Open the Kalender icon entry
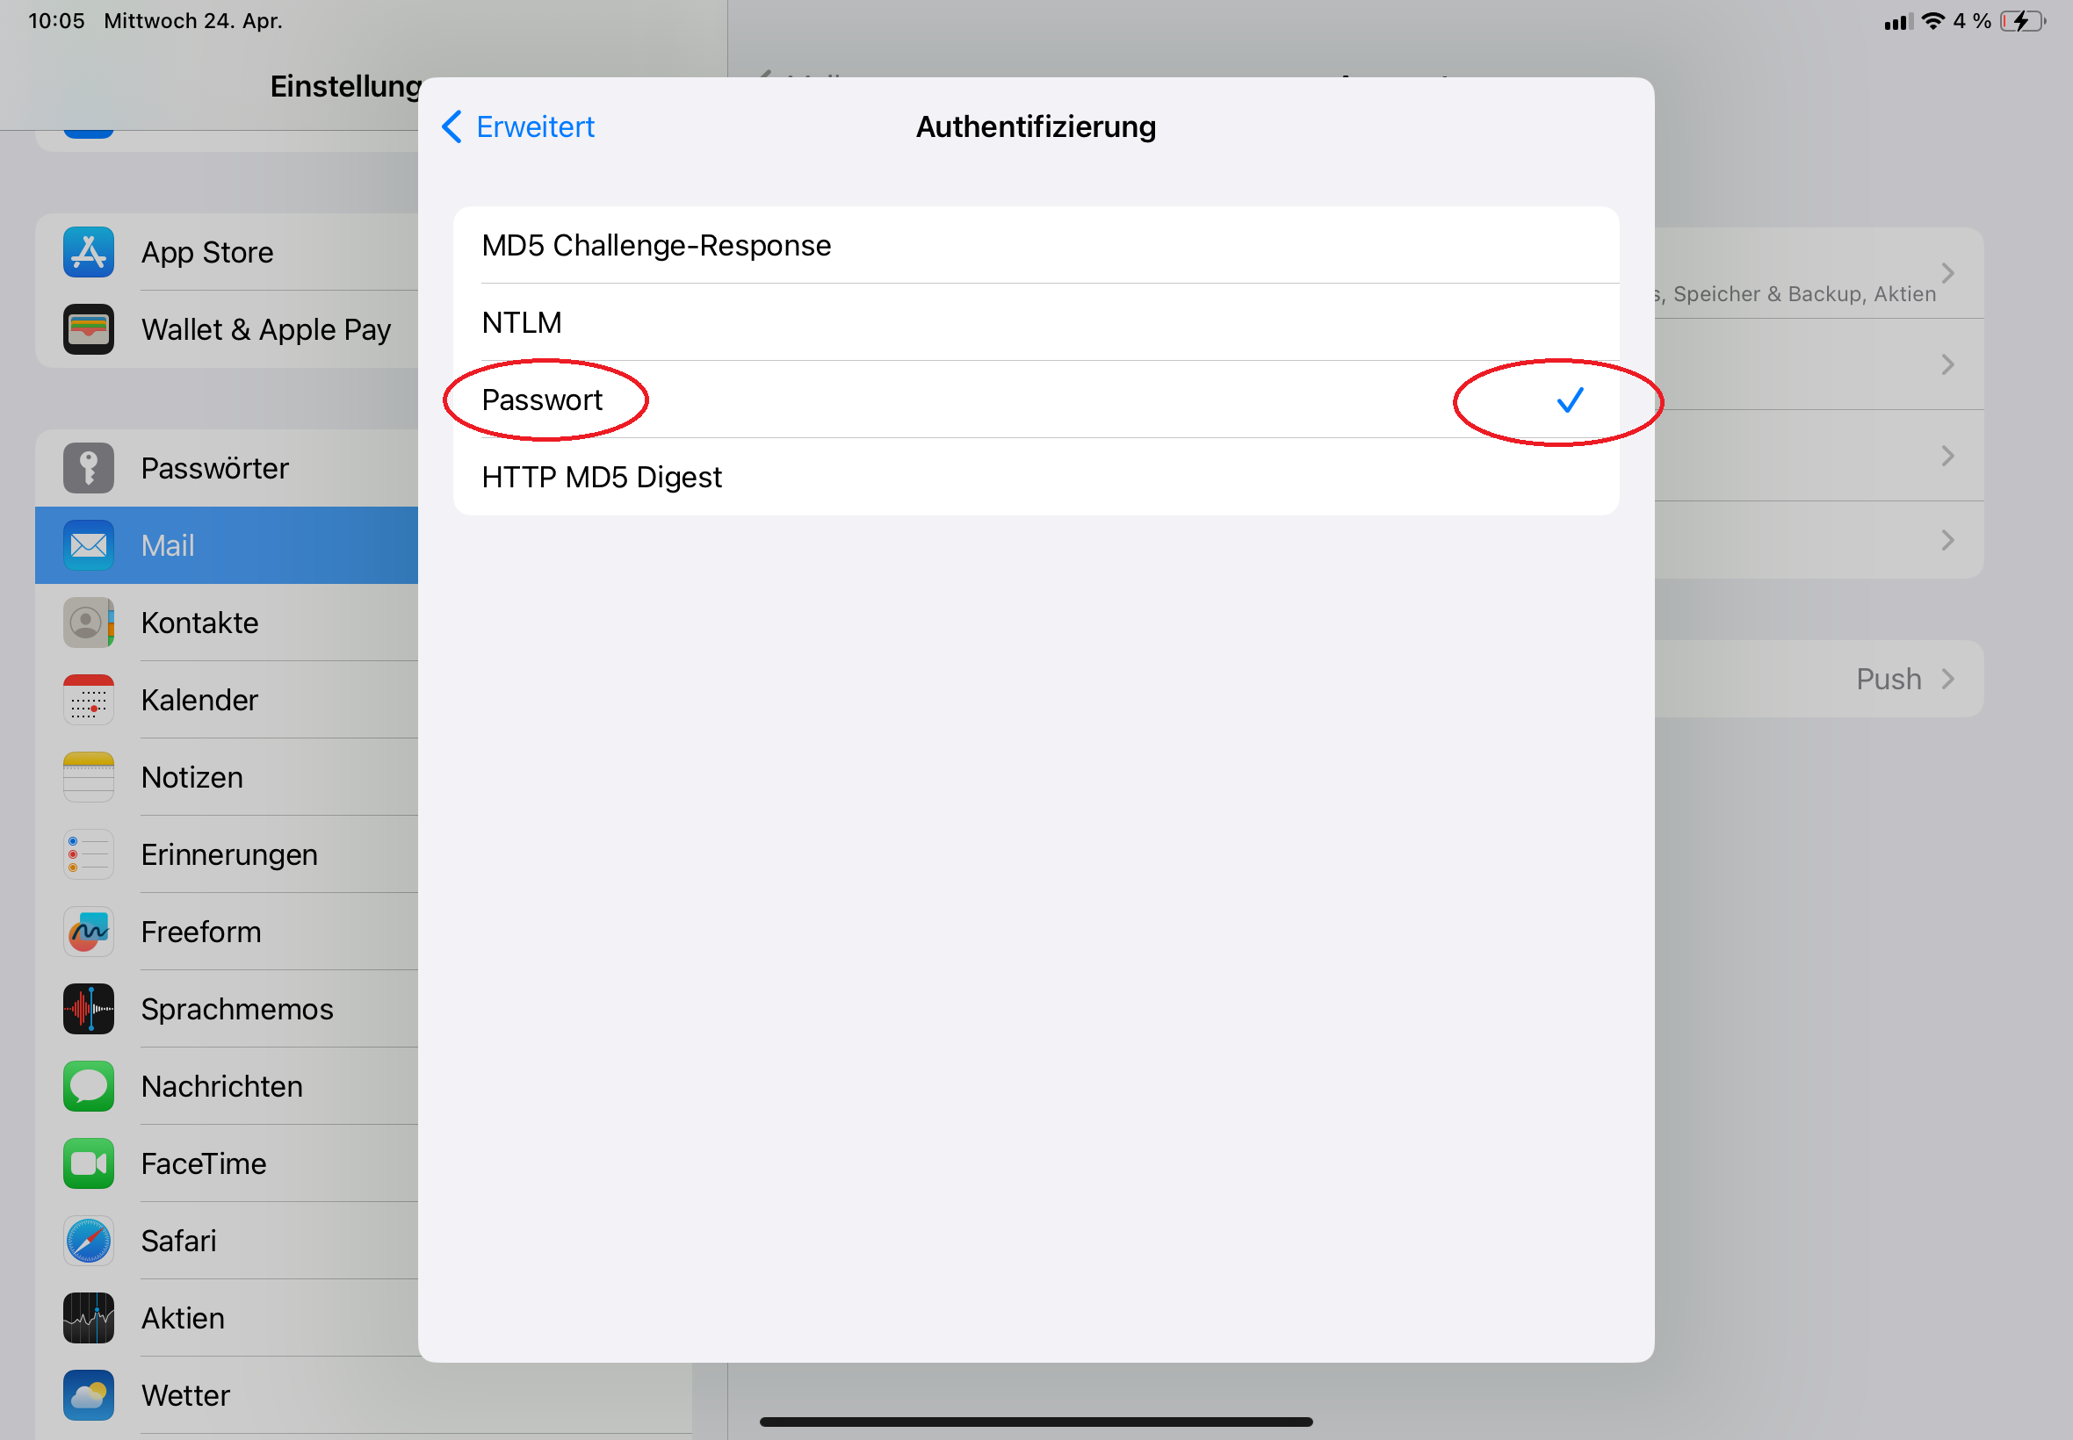Image resolution: width=2073 pixels, height=1440 pixels. [x=89, y=700]
